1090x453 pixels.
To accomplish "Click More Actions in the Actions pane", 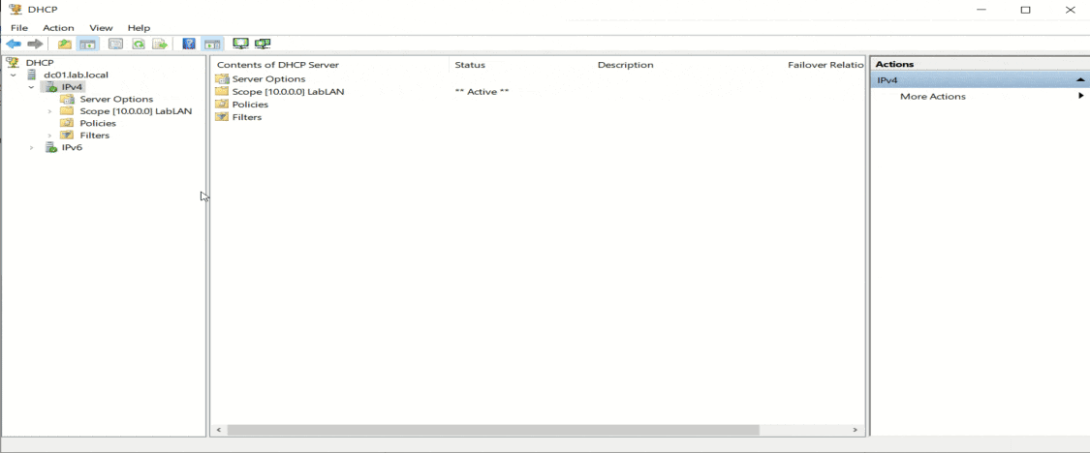I will tap(932, 96).
